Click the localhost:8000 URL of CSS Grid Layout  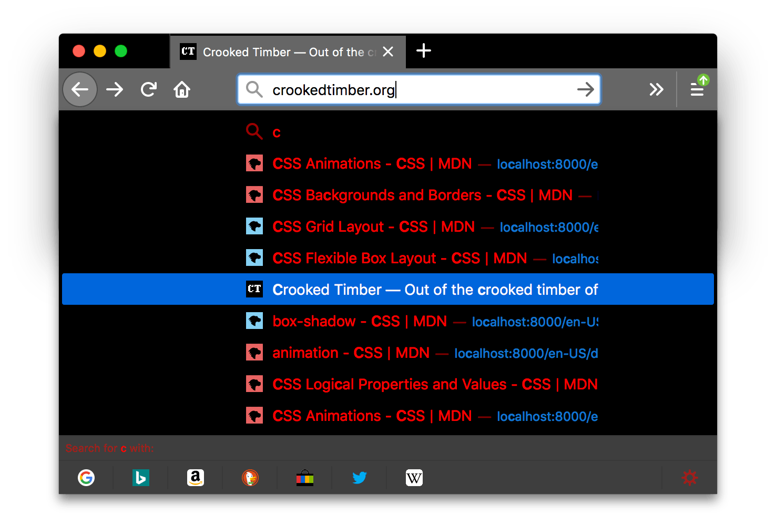[x=549, y=227]
